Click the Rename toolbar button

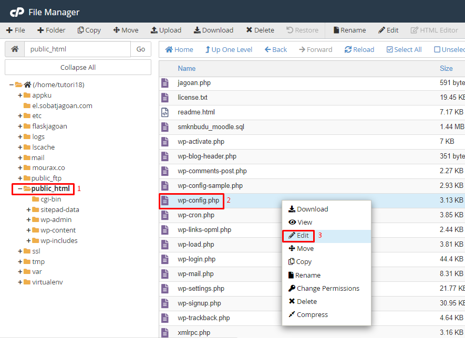point(349,30)
